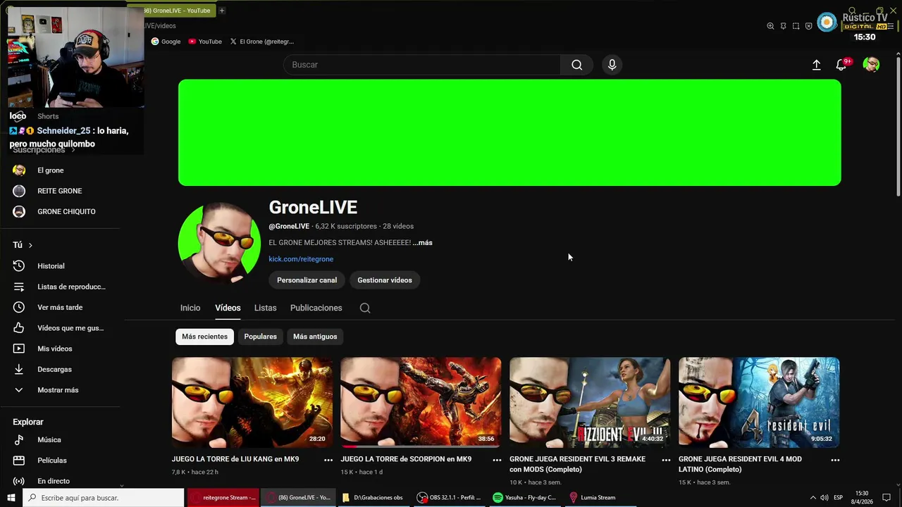Switch to the Inicio channel tab
The image size is (902, 507).
(190, 308)
